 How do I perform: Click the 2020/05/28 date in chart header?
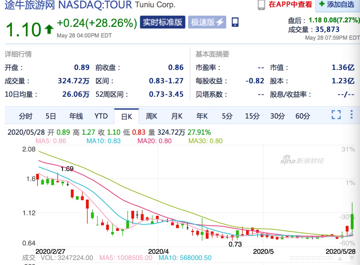26,132
